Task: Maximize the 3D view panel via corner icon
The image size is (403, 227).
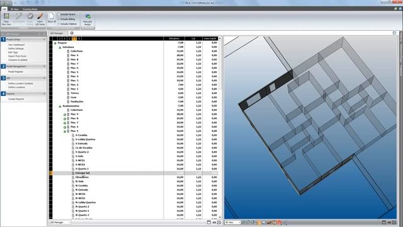Action: click(x=395, y=33)
